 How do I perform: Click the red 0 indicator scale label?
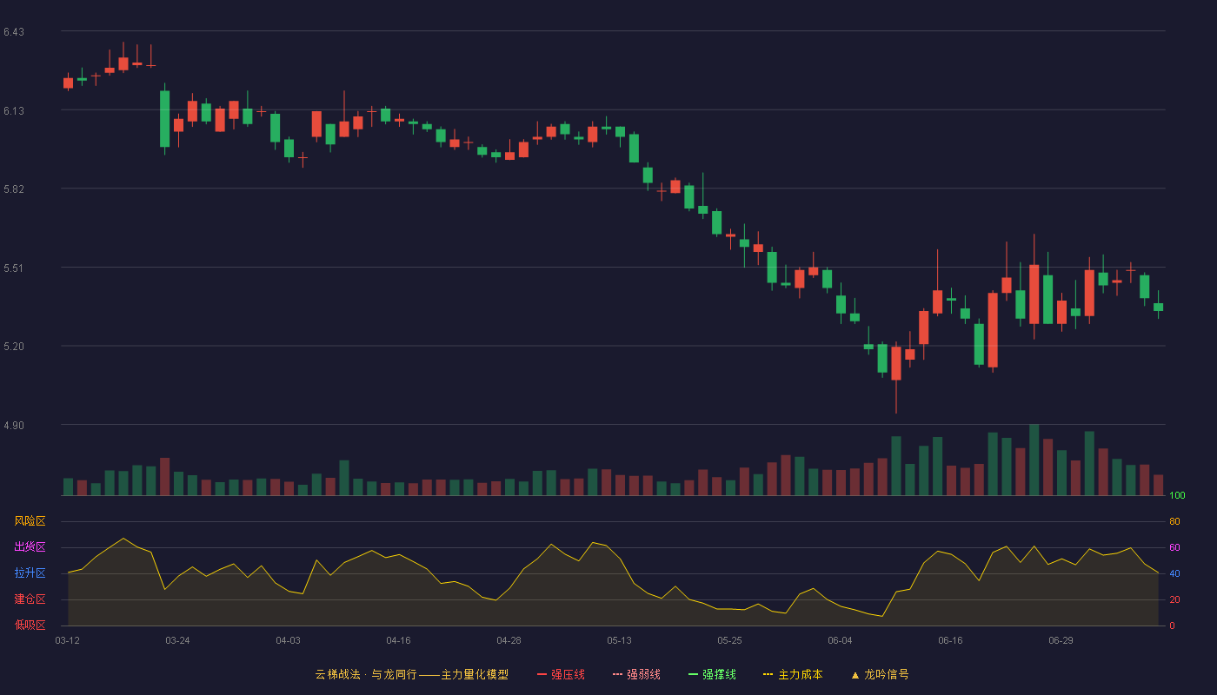pos(1172,625)
